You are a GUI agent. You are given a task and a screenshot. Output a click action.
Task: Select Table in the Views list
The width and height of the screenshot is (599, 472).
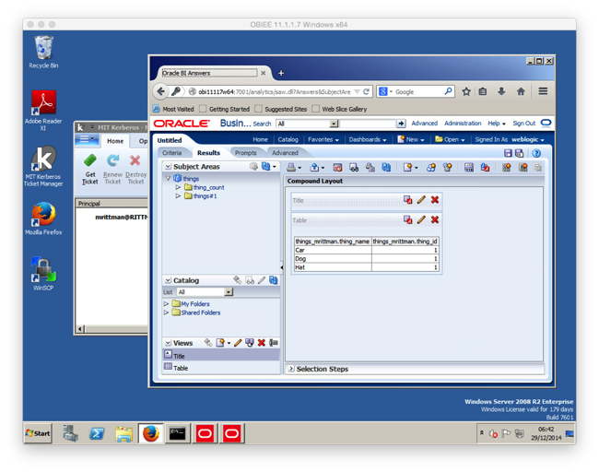[x=221, y=368]
